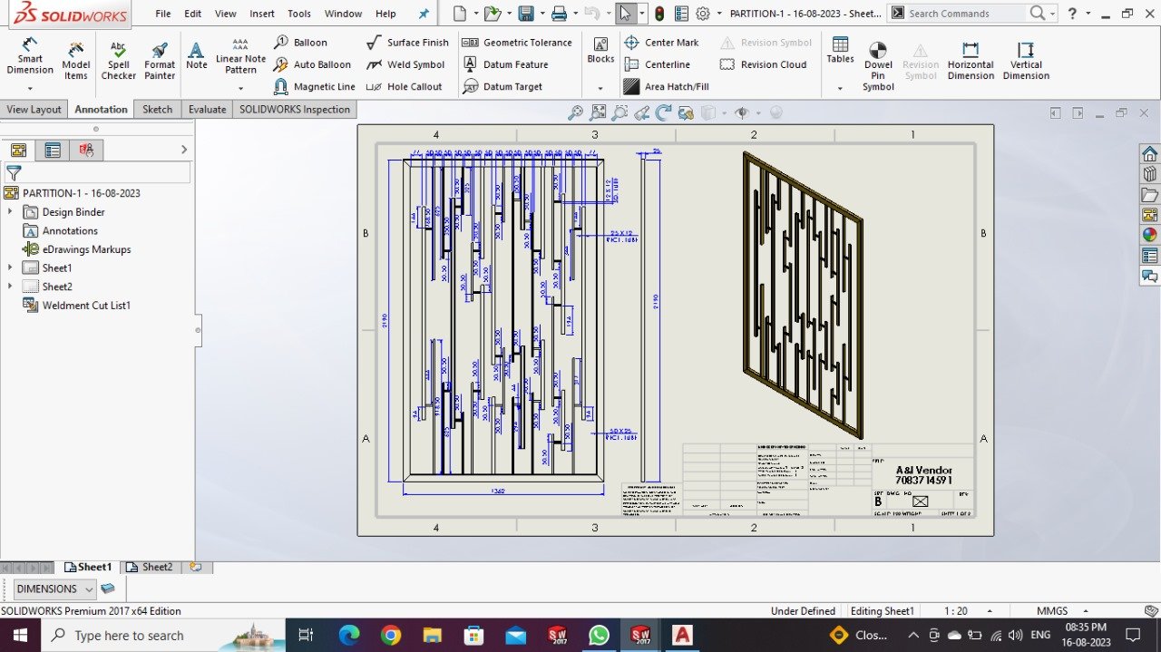Viewport: 1161px width, 652px height.
Task: Open the Geometric Tolerance tool
Action: (x=517, y=42)
